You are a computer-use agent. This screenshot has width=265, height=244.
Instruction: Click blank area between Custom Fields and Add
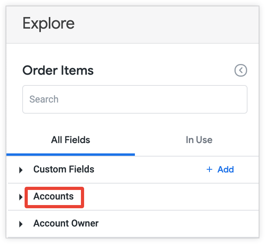click(x=151, y=170)
